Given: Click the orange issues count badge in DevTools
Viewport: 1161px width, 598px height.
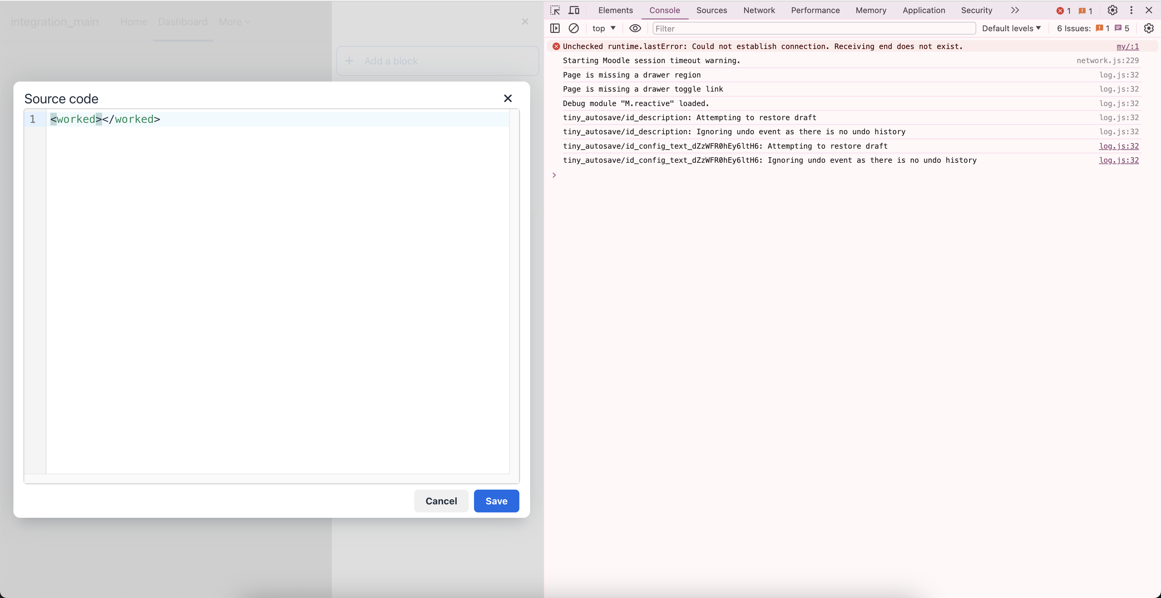Looking at the screenshot, I should click(x=1085, y=11).
